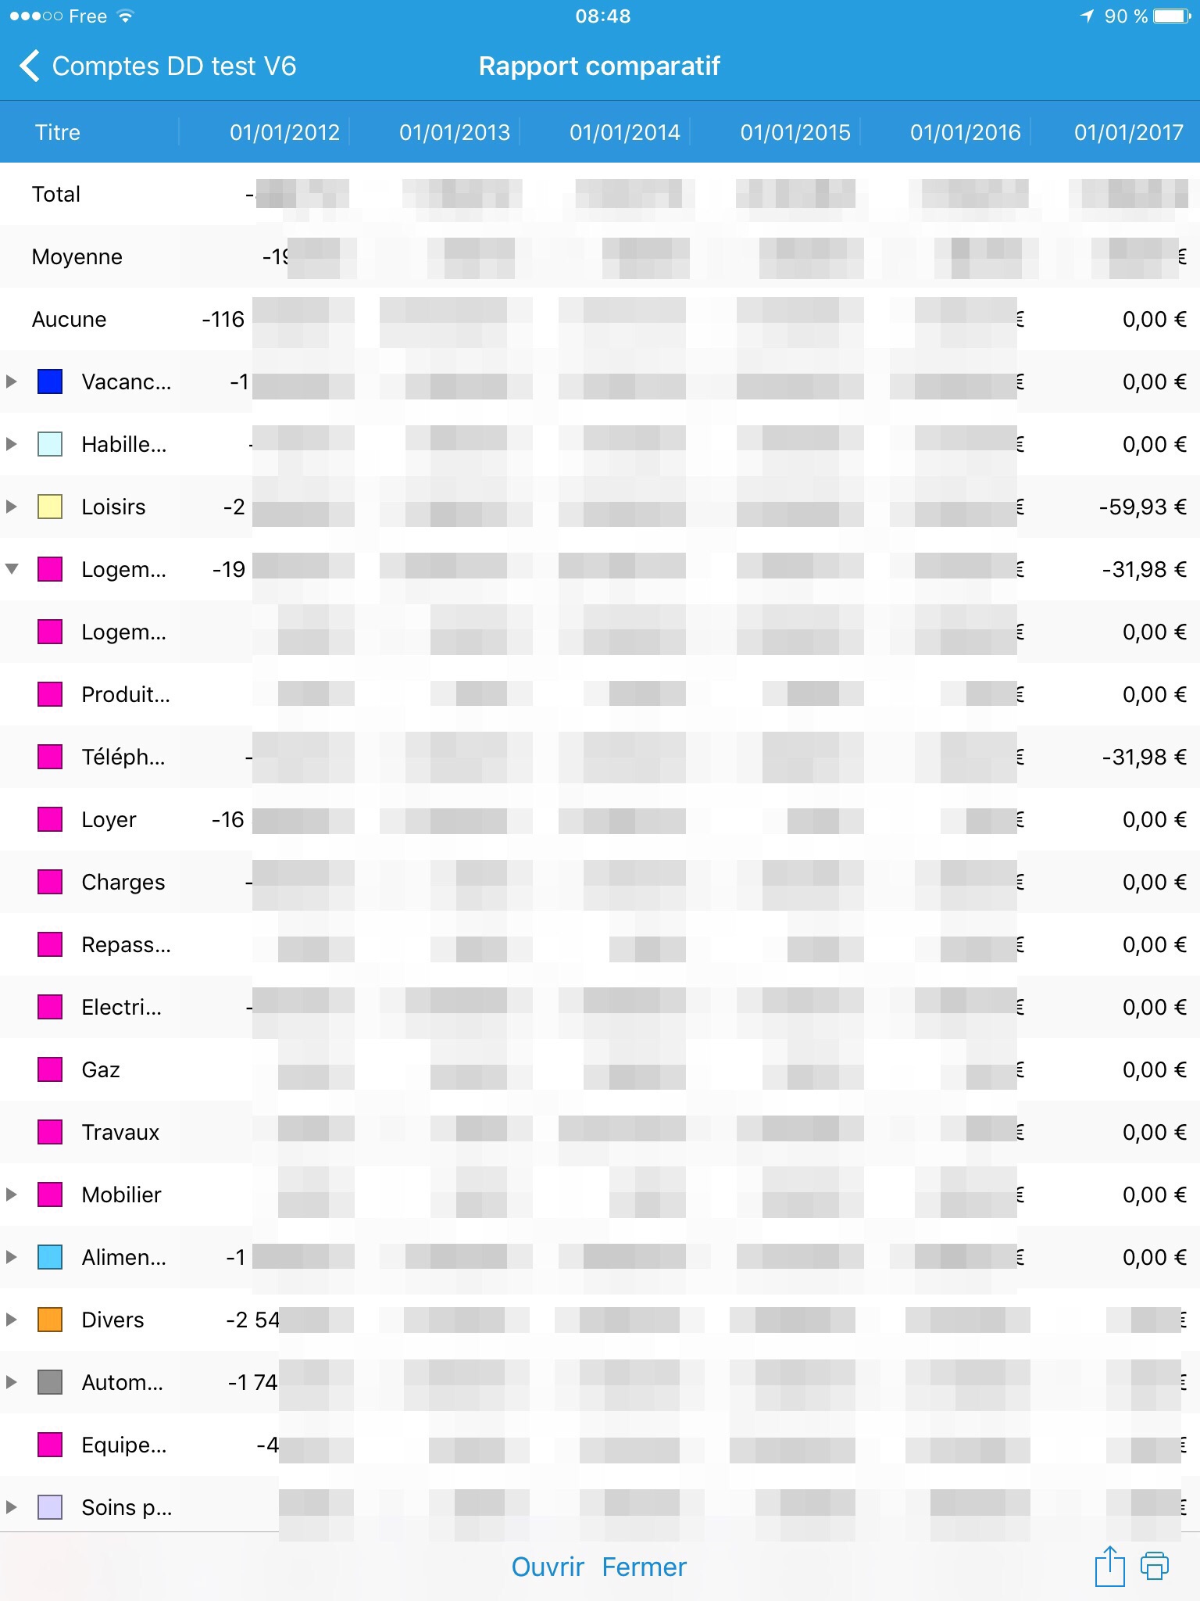Expand the Loisirs category row
The image size is (1200, 1601).
tap(12, 507)
